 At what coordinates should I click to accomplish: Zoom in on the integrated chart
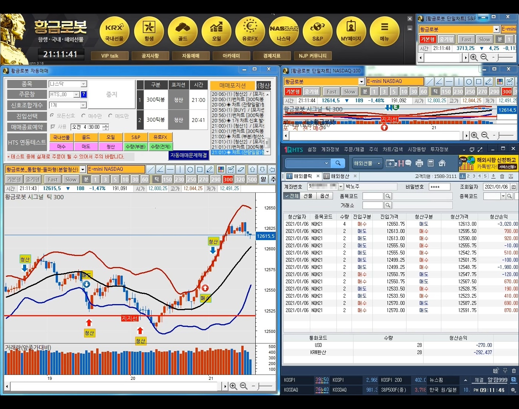coord(233,386)
